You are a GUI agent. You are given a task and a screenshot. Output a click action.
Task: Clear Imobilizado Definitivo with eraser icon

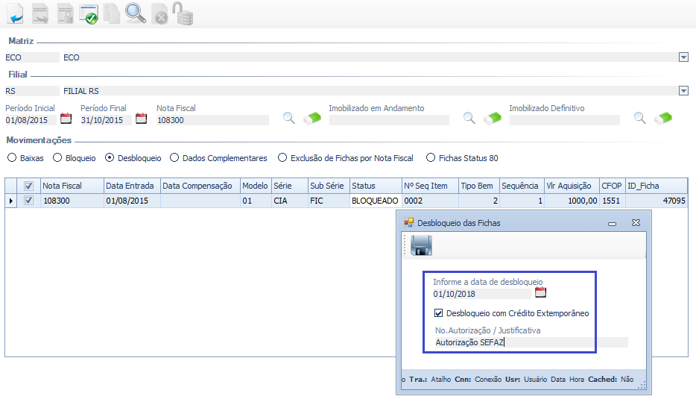point(664,119)
